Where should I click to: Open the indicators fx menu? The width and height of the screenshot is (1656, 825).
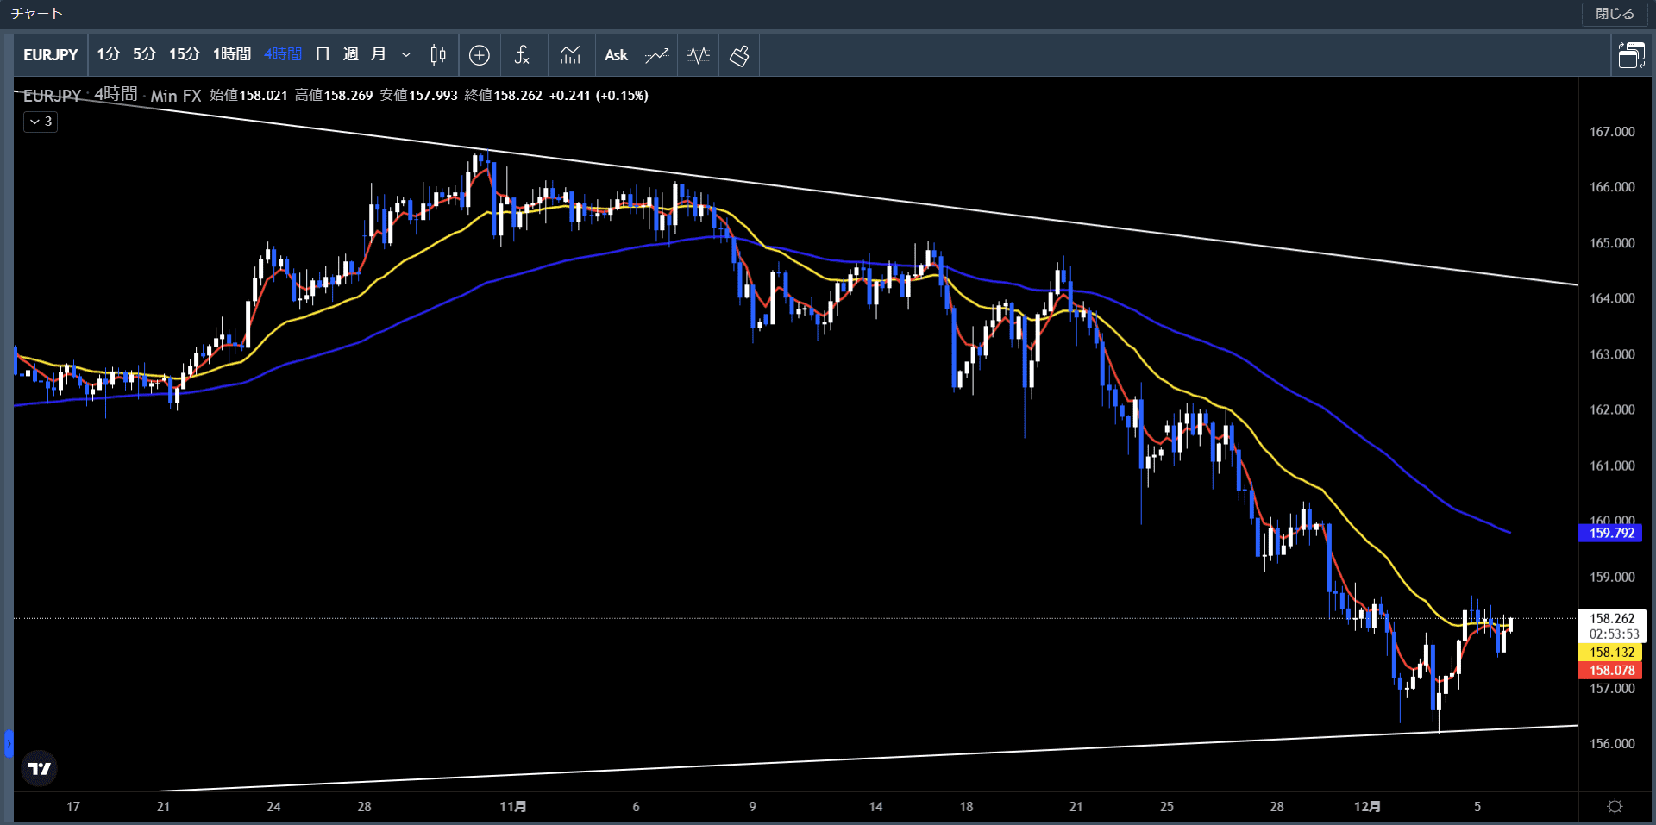(522, 55)
